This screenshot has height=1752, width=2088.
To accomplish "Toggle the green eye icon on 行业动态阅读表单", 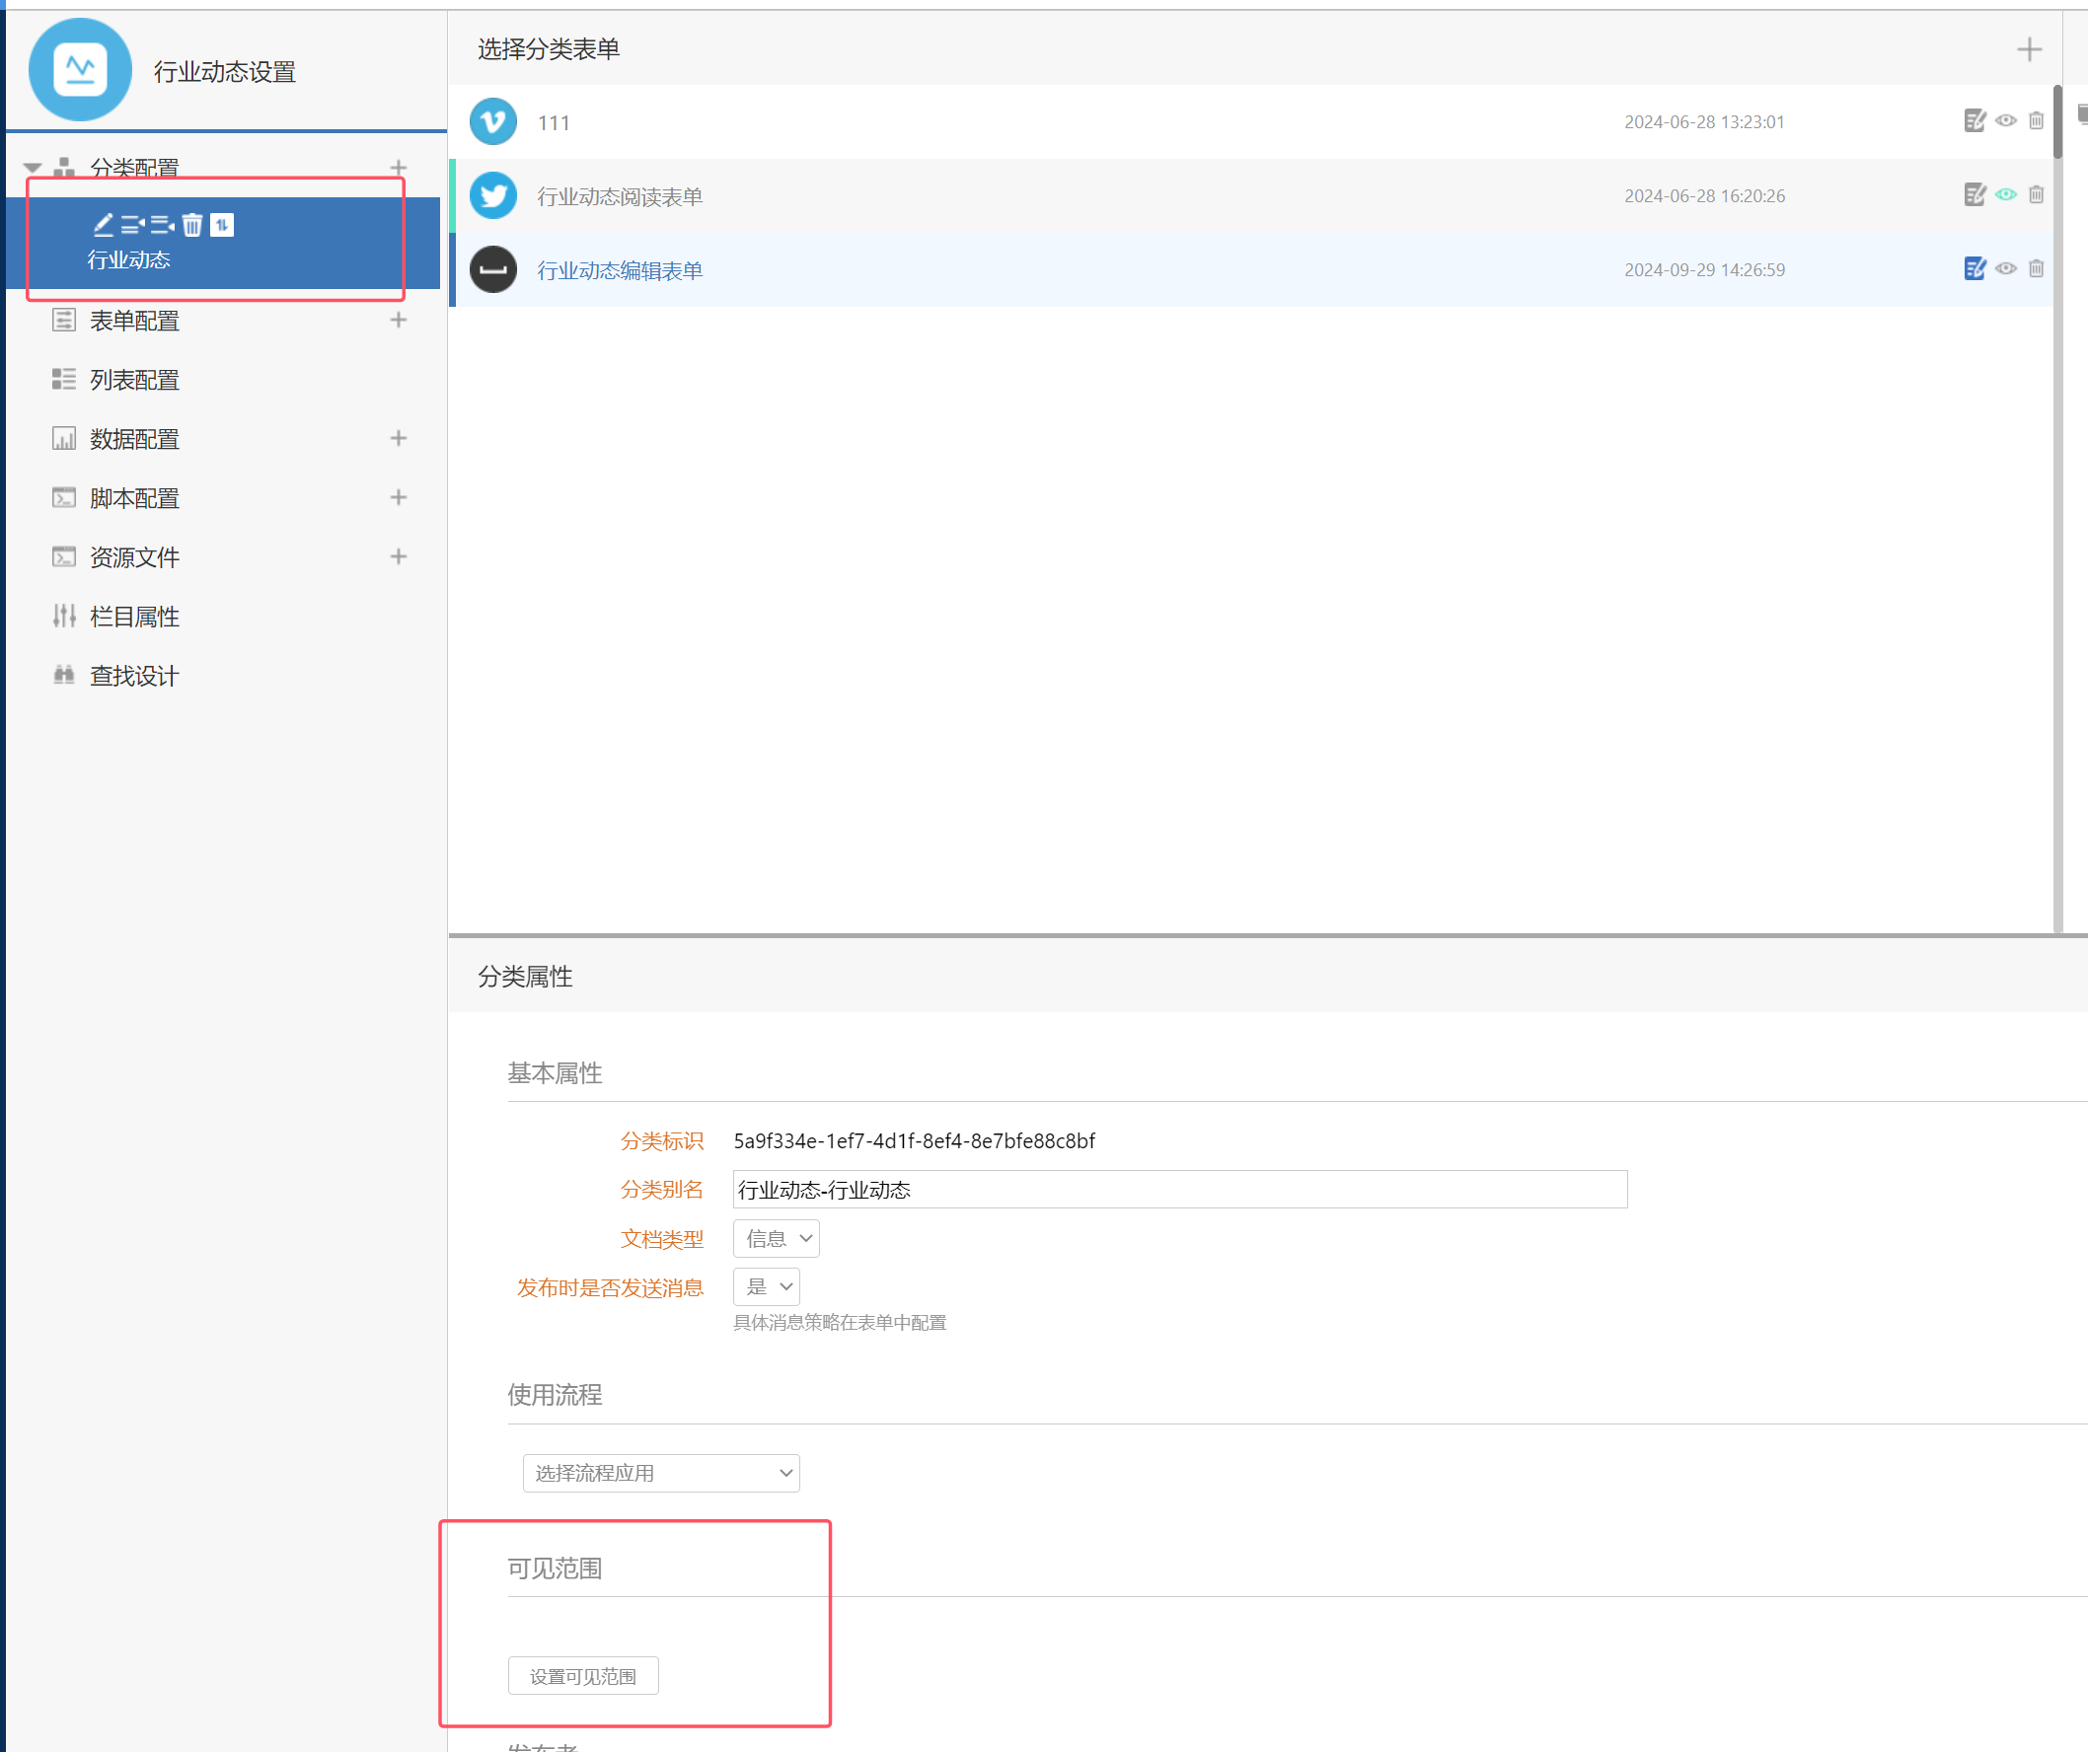I will [x=2005, y=194].
